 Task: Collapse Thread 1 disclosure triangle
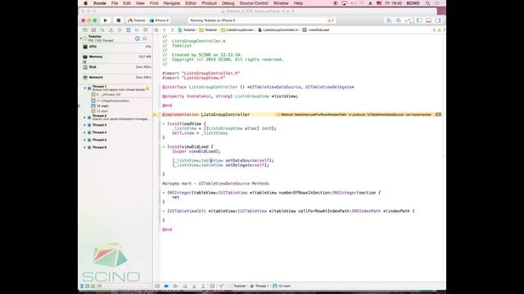tap(85, 88)
